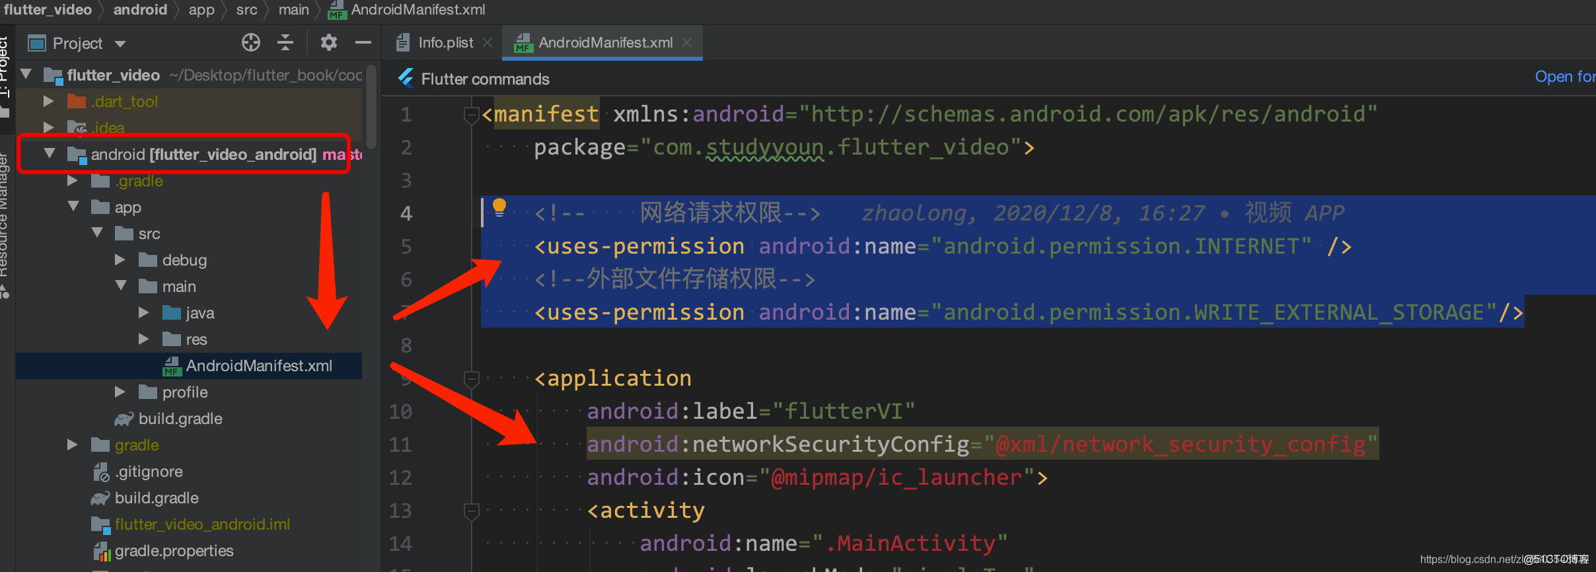Click the android:icon @mipmap/ic_launcher text
This screenshot has width=1596, height=572.
tap(817, 478)
